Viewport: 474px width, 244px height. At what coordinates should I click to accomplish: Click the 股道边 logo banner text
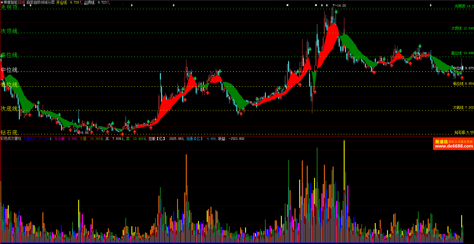click(x=441, y=142)
